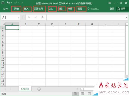Switch to the 插入 (Insert) tab
This screenshot has height=96, width=129.
coord(26,9)
